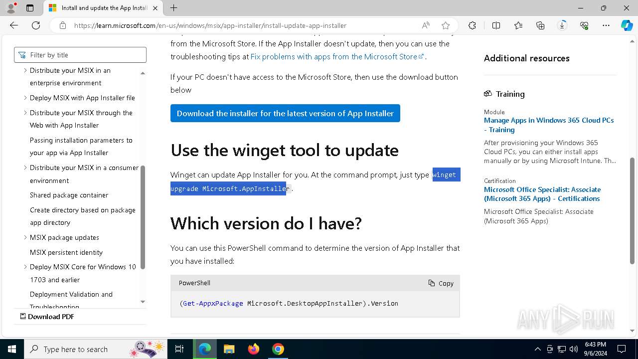Click the Which version do I have? heading
Image resolution: width=638 pixels, height=359 pixels.
[266, 223]
